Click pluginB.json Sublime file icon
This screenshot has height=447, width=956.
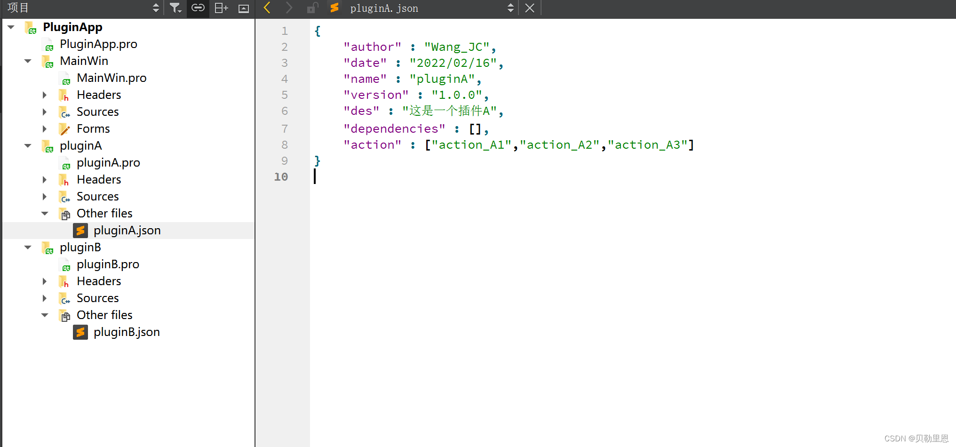pyautogui.click(x=80, y=332)
